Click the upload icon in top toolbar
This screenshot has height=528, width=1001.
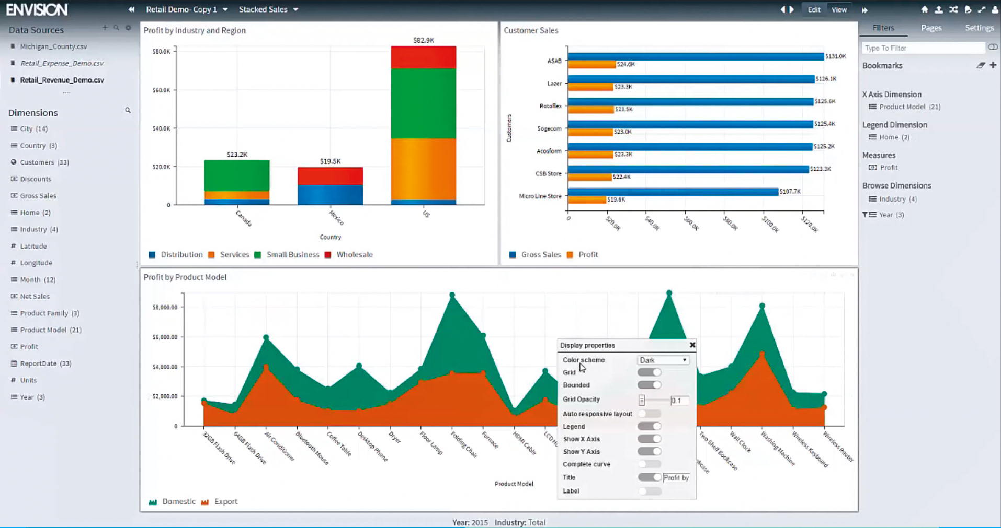939,9
